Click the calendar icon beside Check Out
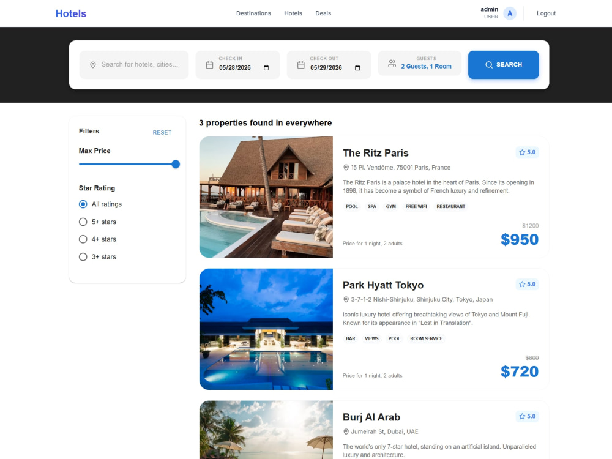Viewport: 612px width, 459px height. (x=301, y=65)
